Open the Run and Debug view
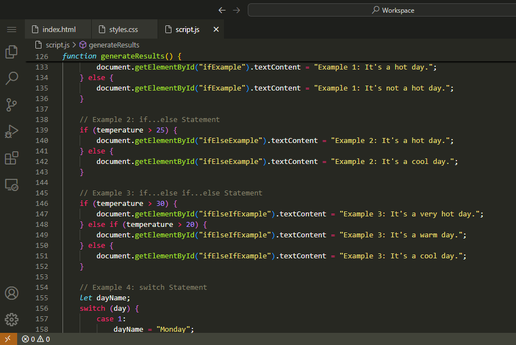Viewport: 516px width, 345px height. [12, 131]
